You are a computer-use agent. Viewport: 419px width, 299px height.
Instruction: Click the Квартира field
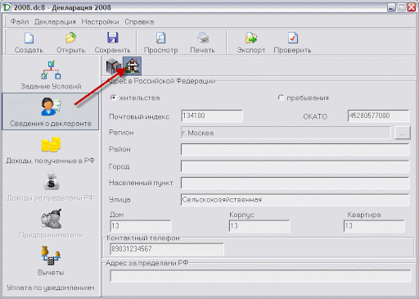[374, 226]
